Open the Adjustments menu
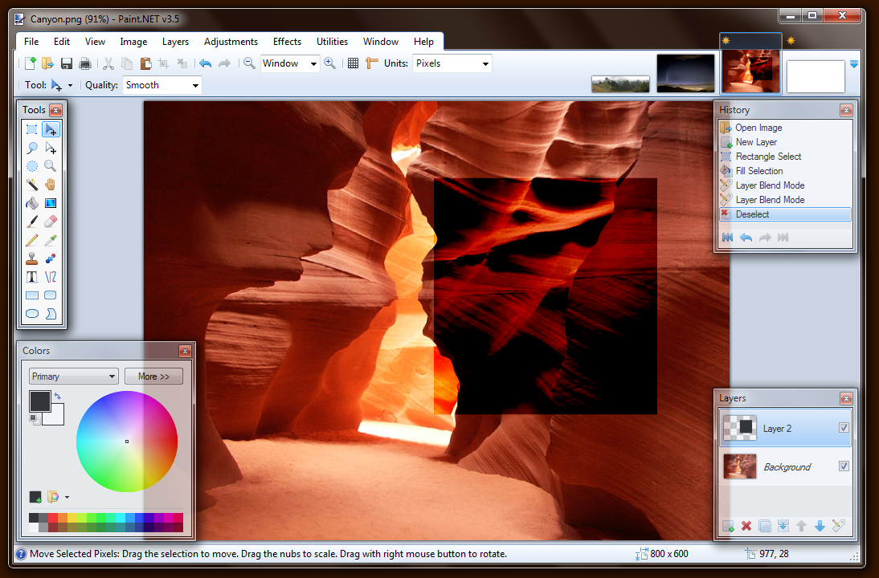Screen dimensions: 879x578 click(231, 42)
